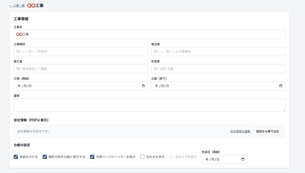Viewport: 305px width, 173px height.
Task: Click the 作成者 input field
Action: coord(218,69)
